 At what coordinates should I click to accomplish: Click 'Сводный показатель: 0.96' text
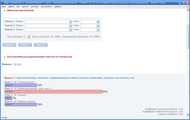click(x=171, y=114)
